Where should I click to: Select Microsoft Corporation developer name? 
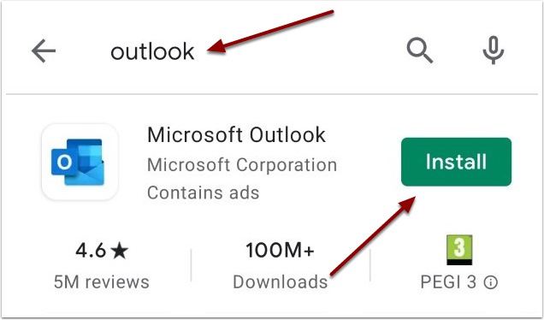[x=242, y=164]
